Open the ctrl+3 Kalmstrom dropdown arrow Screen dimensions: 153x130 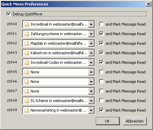point(91,53)
